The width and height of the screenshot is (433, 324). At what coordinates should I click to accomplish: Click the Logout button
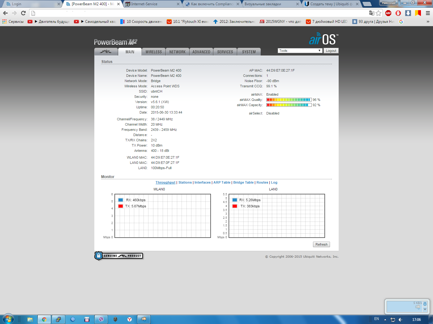[331, 51]
